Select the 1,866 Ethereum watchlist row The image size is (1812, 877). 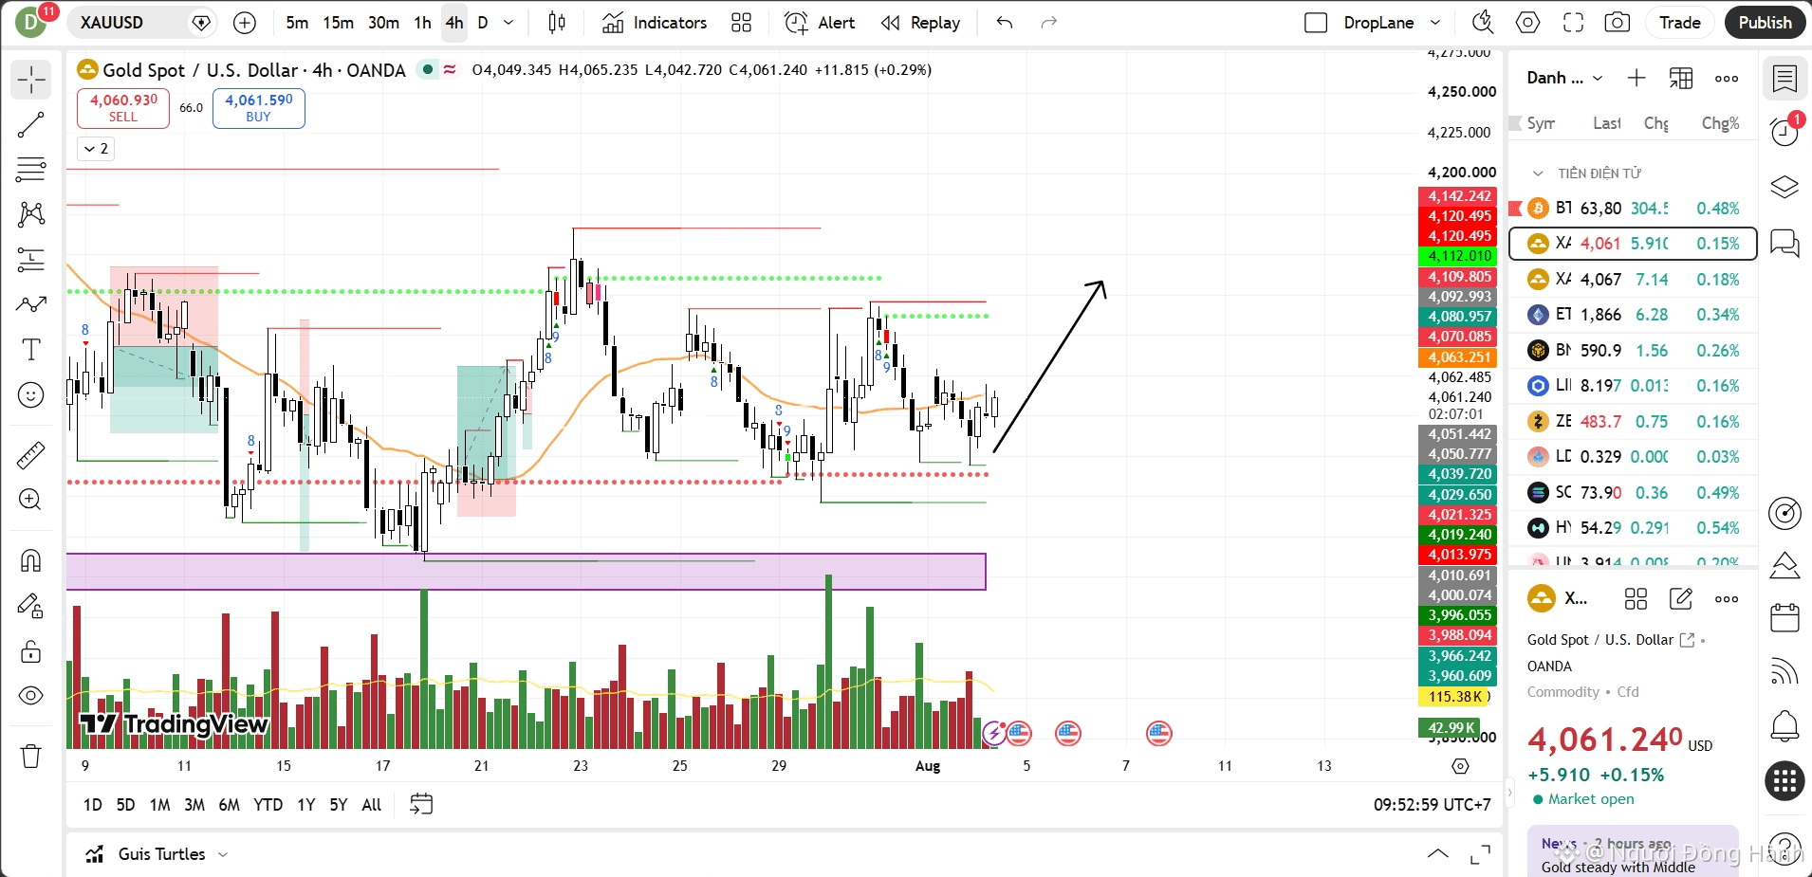[1633, 315]
